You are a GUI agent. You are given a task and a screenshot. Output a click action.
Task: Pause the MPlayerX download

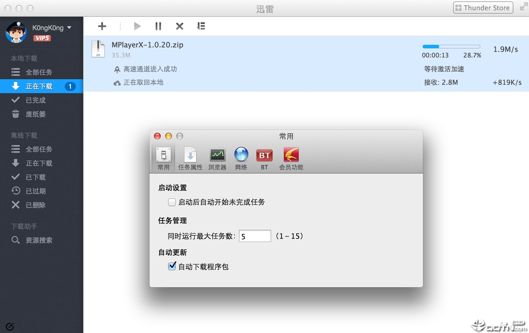(158, 26)
